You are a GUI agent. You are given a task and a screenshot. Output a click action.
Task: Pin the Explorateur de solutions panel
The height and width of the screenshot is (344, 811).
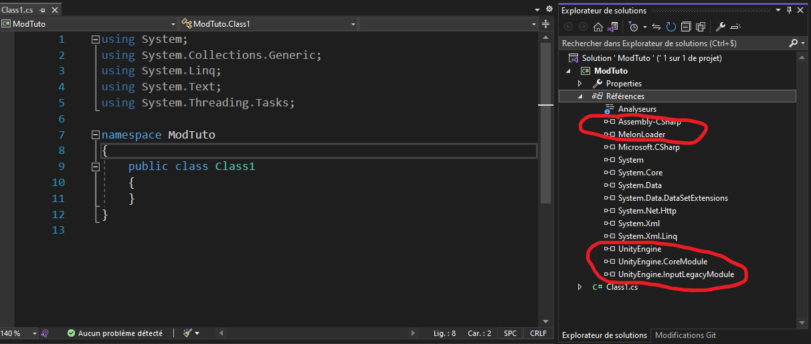coord(790,10)
